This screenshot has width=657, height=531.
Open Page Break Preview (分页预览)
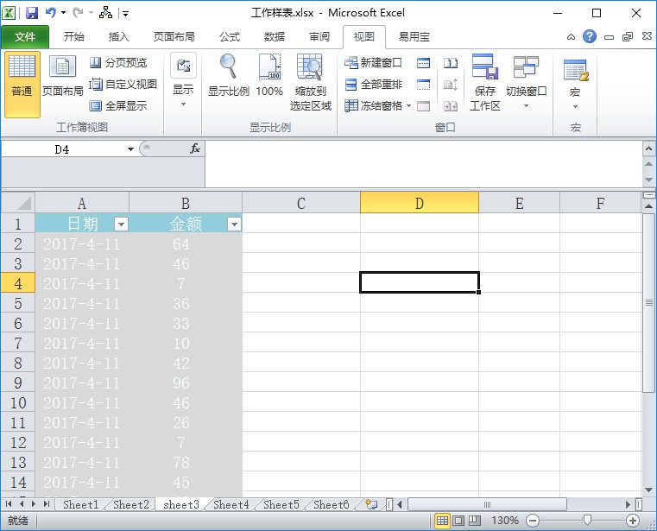(118, 63)
